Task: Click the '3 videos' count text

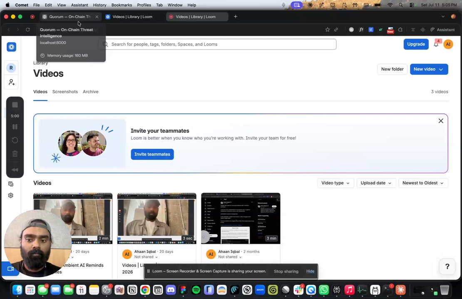Action: point(440,92)
